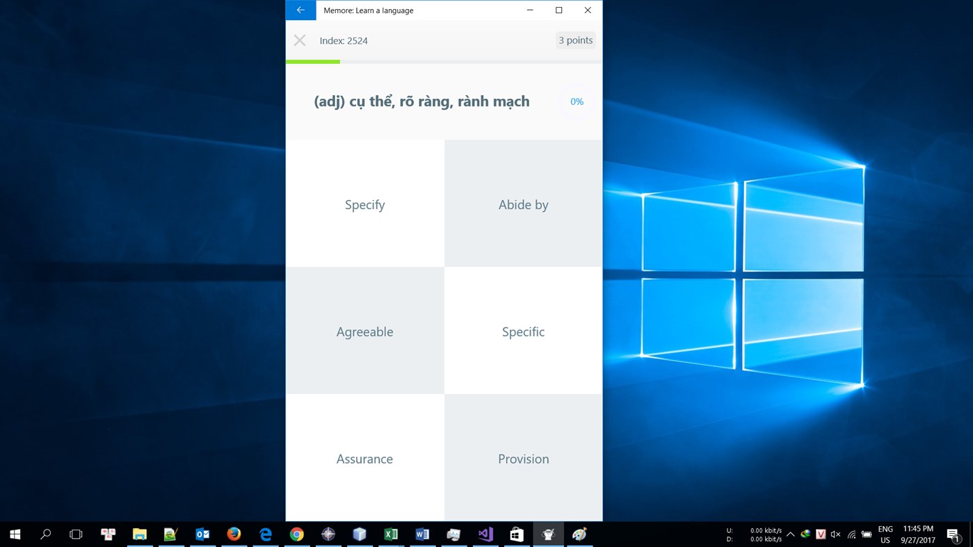
Task: Open File Explorer from the taskbar
Action: (x=139, y=534)
